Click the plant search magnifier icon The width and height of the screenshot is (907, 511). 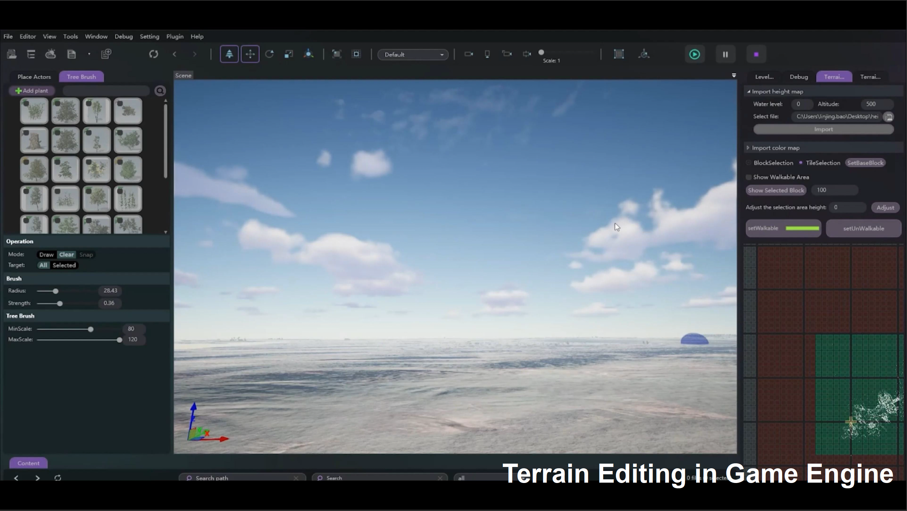[x=160, y=91]
